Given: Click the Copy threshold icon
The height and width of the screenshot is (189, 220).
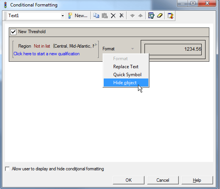Looking at the screenshot, I should coord(96,16).
